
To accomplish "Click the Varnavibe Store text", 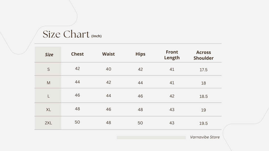I will 205,137.
